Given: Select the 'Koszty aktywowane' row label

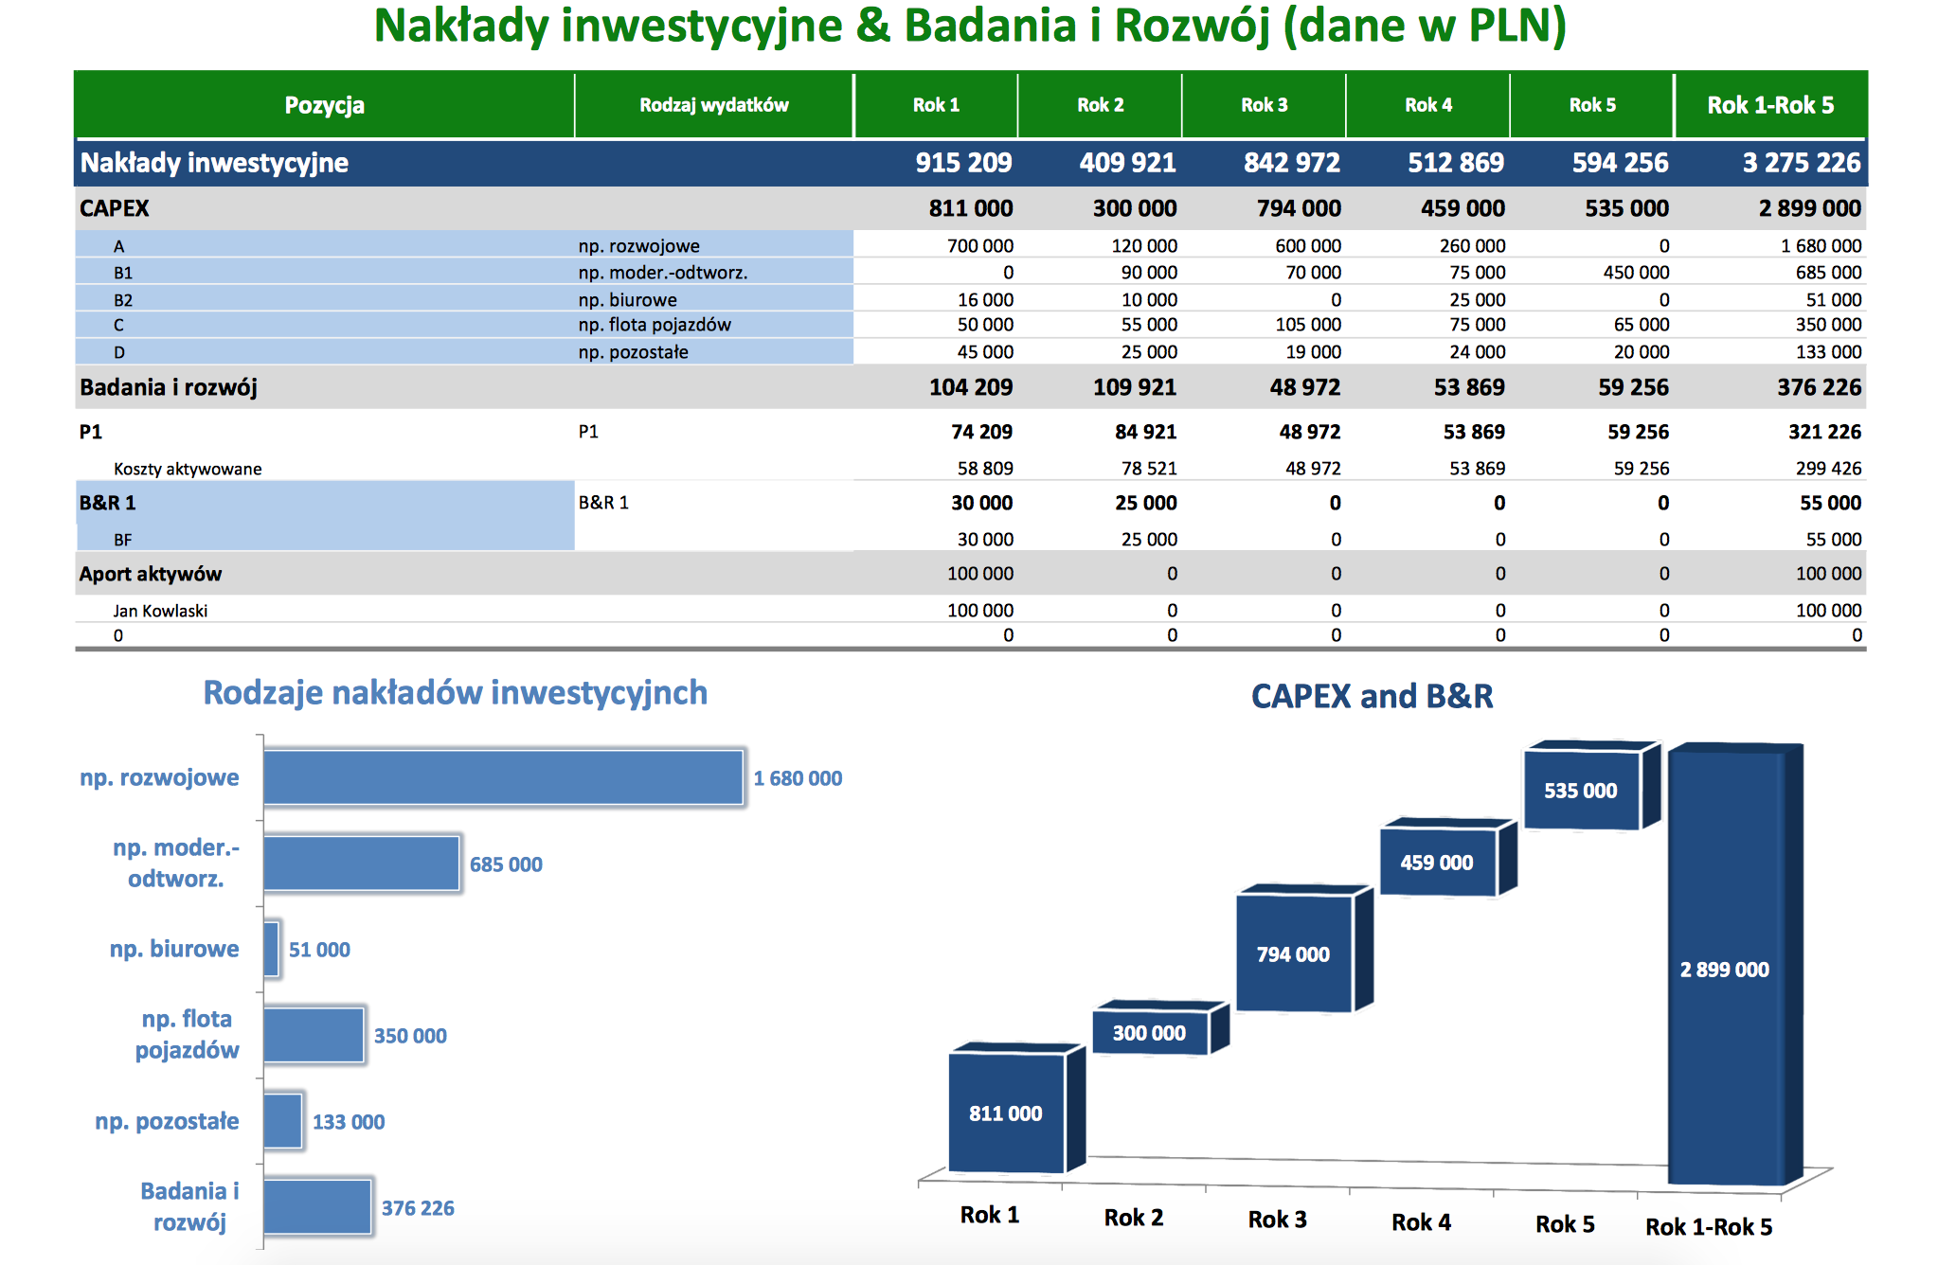Looking at the screenshot, I should pyautogui.click(x=188, y=469).
